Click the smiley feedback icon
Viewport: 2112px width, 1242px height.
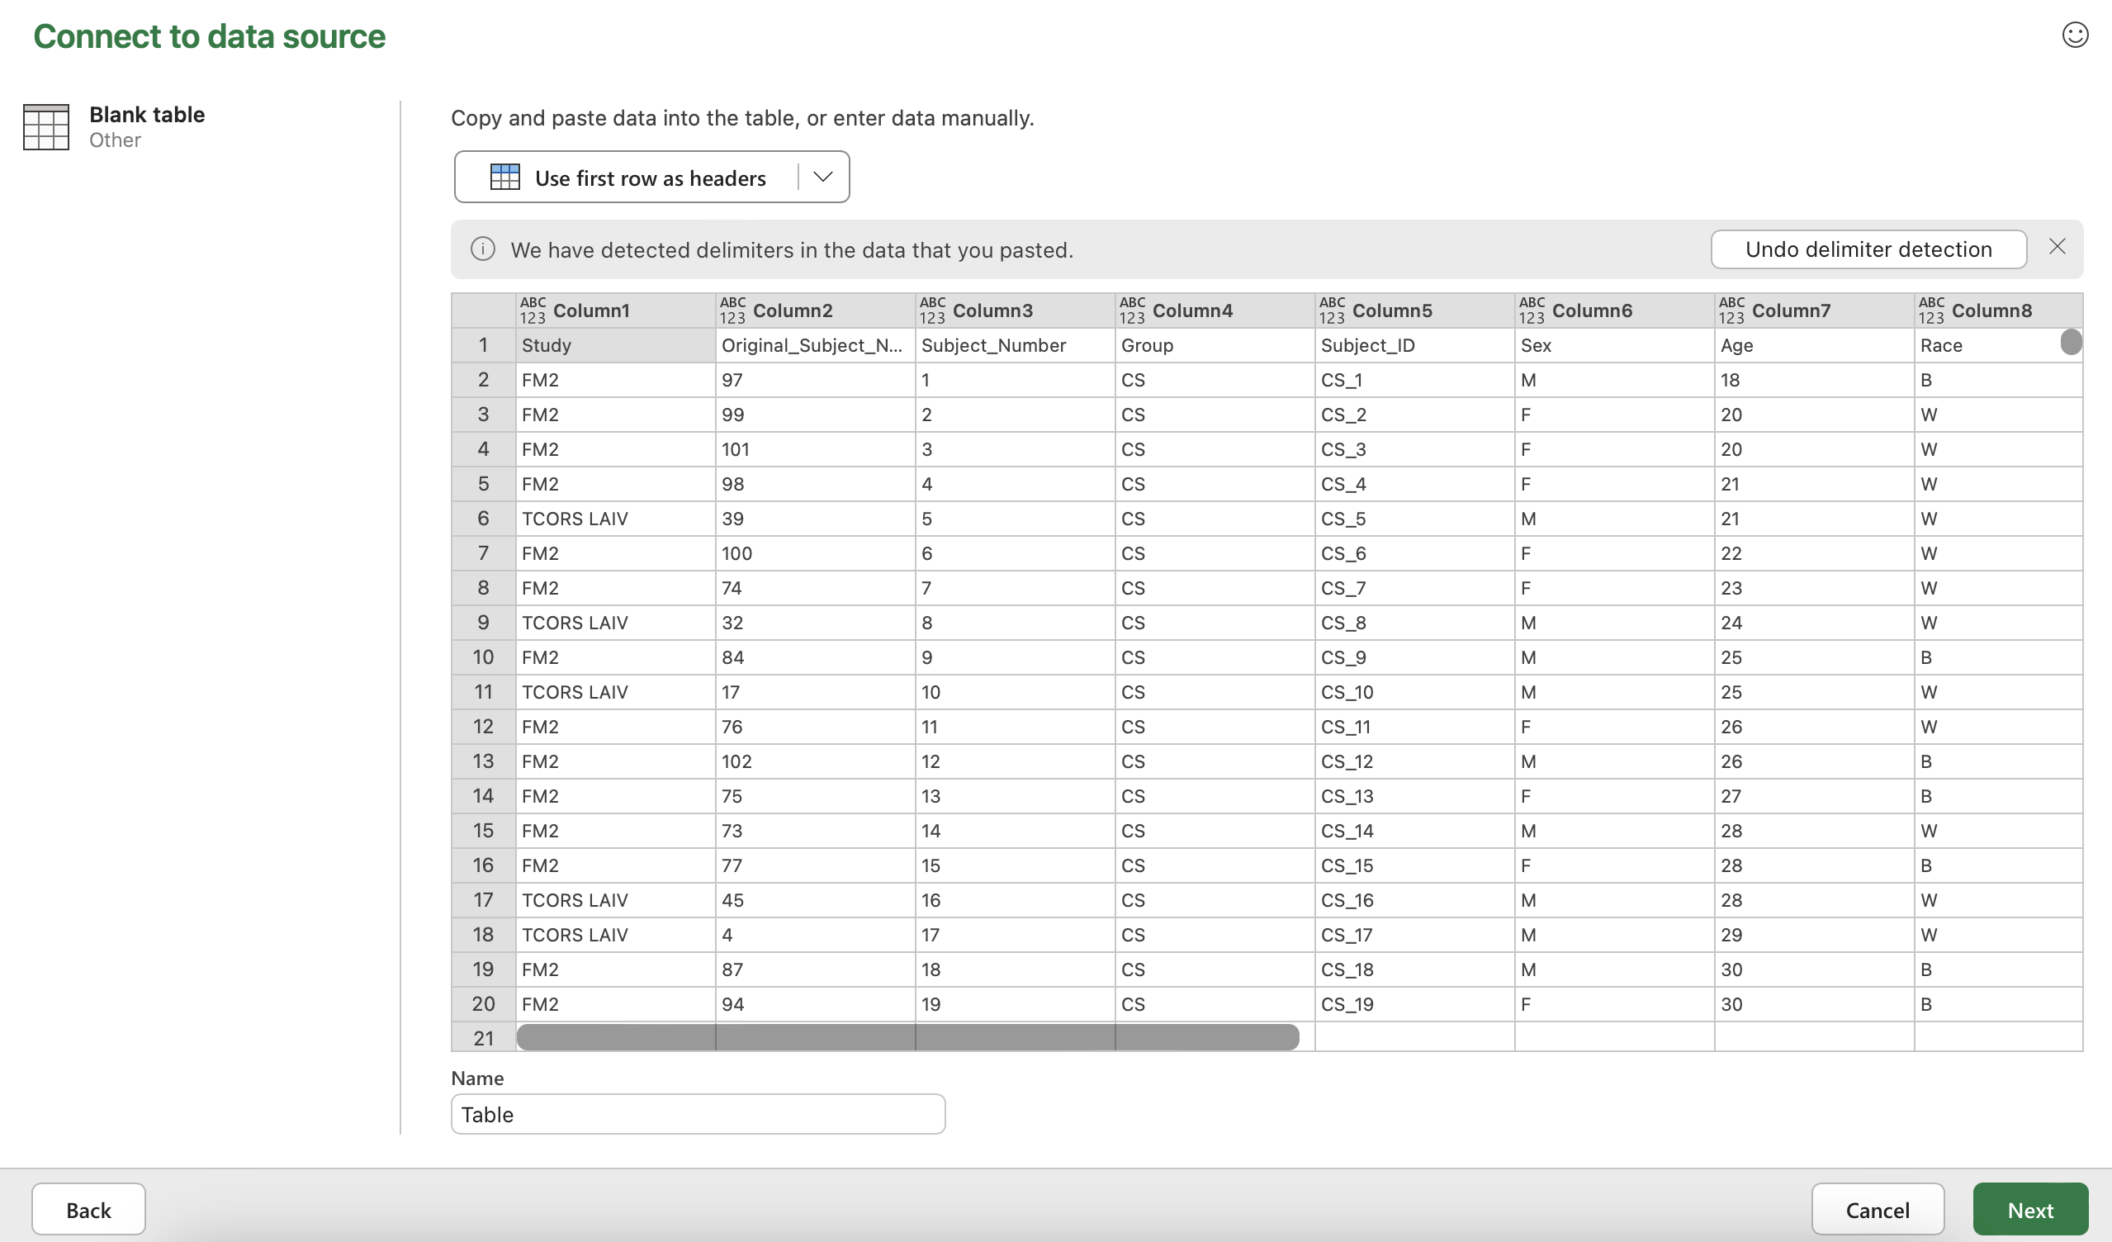(2074, 36)
